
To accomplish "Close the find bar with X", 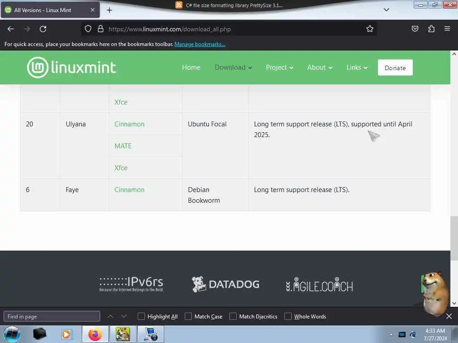I will pyautogui.click(x=449, y=316).
